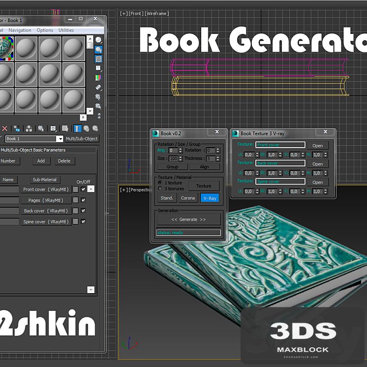The height and width of the screenshot is (367, 367).
Task: Click Open next to Spine cover texture
Action: point(318,183)
